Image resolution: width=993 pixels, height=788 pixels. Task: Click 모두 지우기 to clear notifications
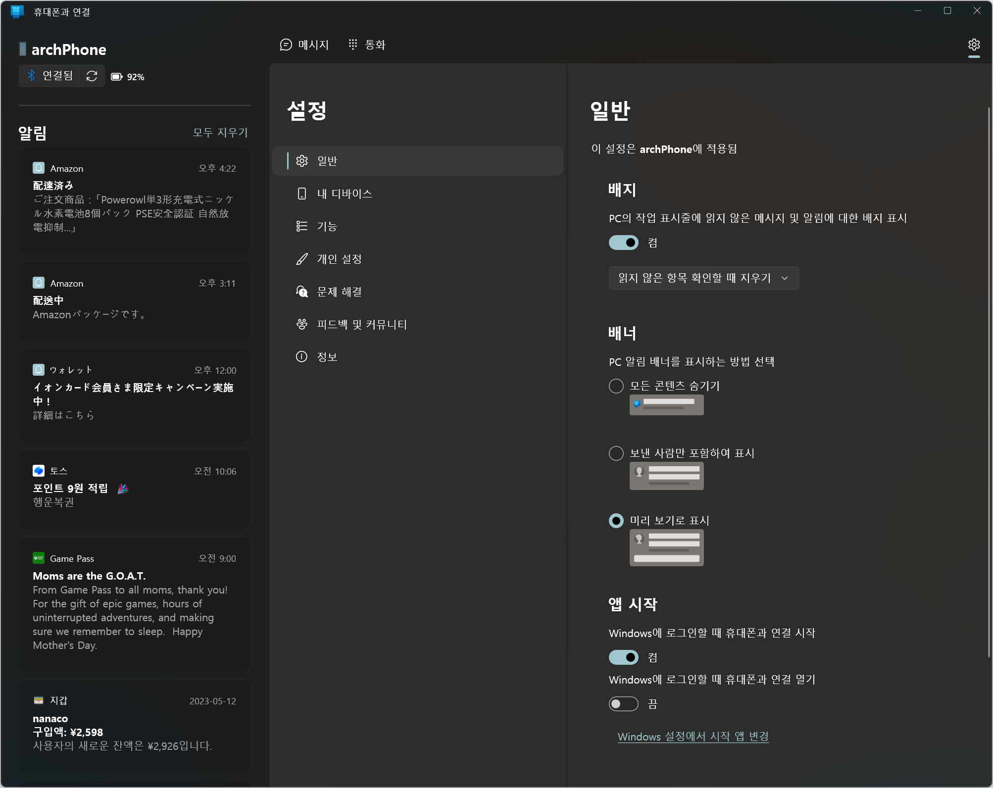point(220,133)
